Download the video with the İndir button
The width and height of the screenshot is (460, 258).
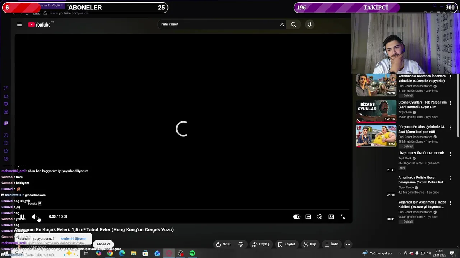331,244
